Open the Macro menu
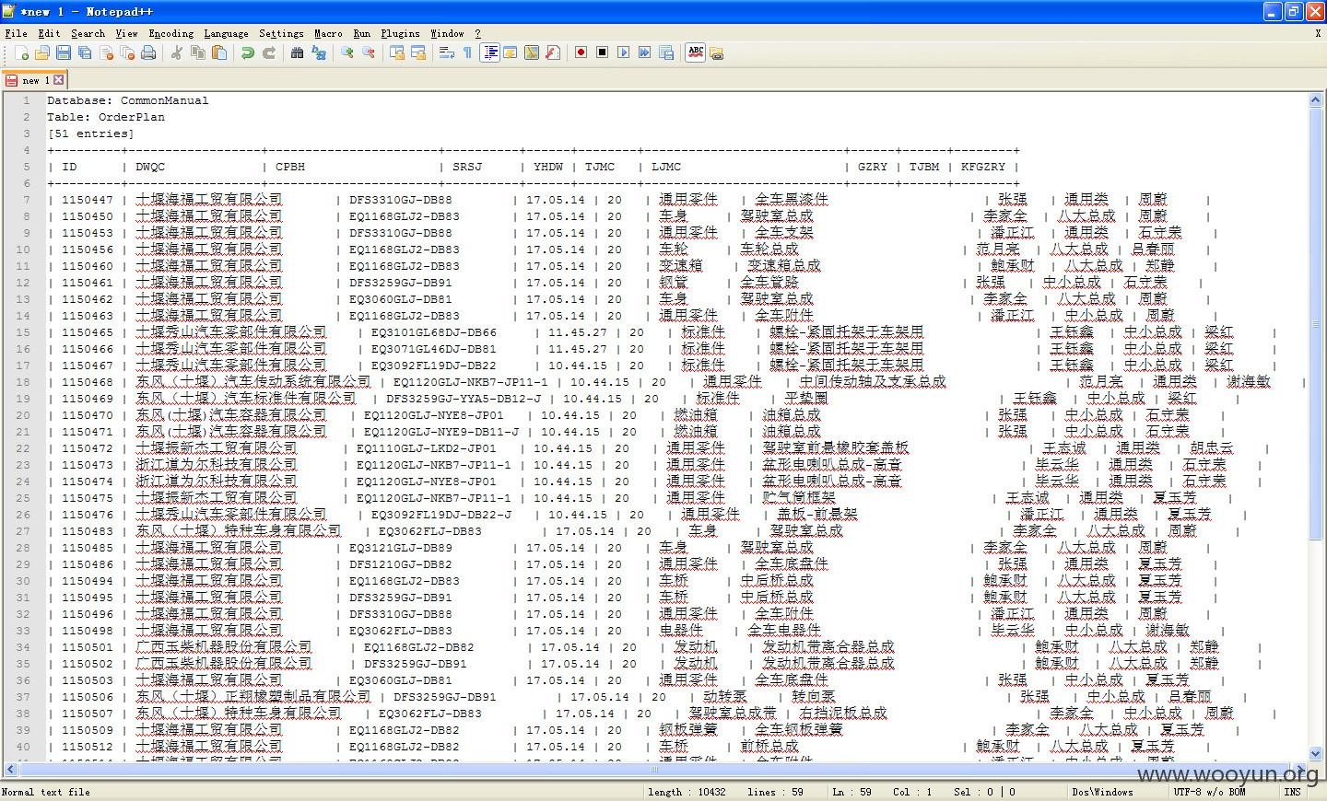 point(328,33)
